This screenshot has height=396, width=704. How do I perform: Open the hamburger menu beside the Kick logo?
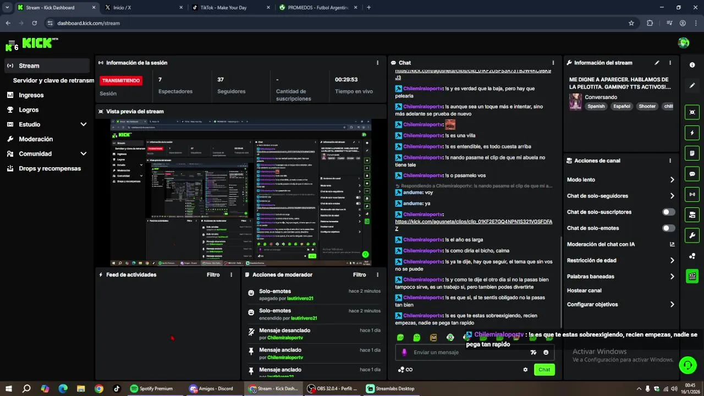12,42
